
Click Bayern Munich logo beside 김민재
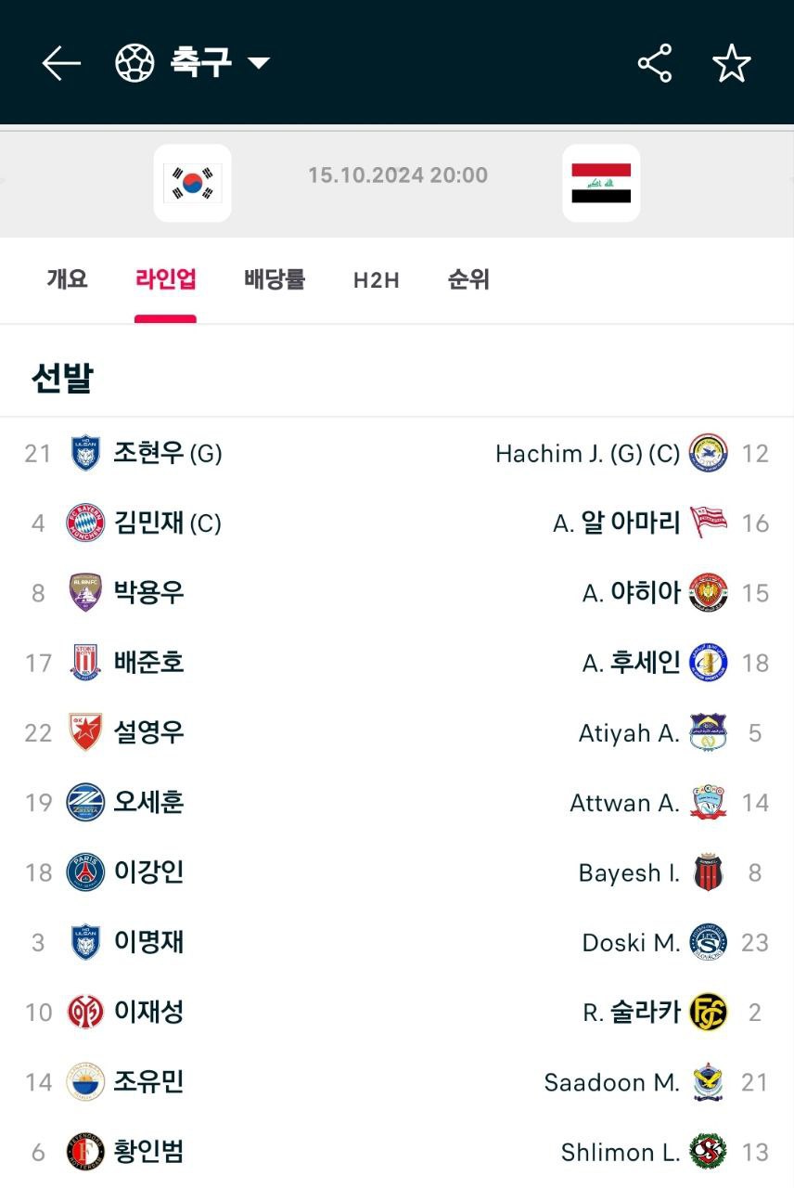(x=85, y=523)
